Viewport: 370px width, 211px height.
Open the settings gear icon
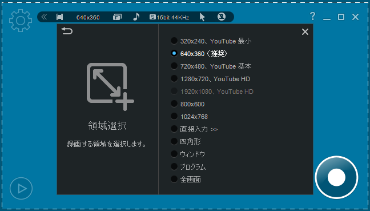click(x=21, y=21)
